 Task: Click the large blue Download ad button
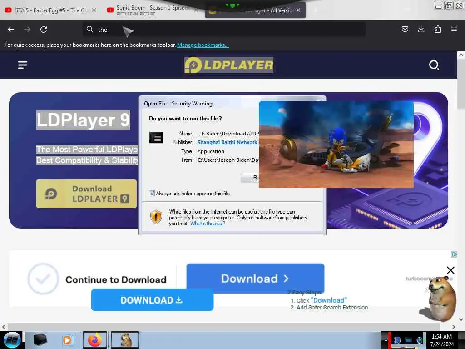tap(255, 278)
